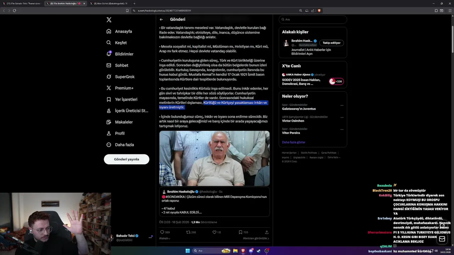This screenshot has height=255, width=454.
Task: Open File Explorer from taskbar
Action: click(x=235, y=251)
